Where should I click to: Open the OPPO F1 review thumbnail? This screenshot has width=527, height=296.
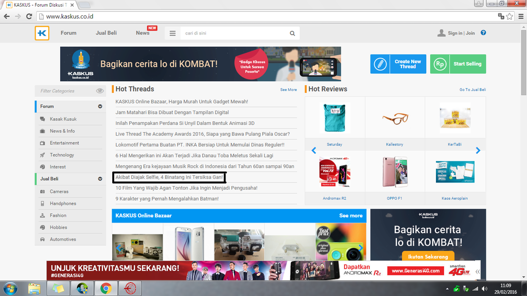point(395,172)
